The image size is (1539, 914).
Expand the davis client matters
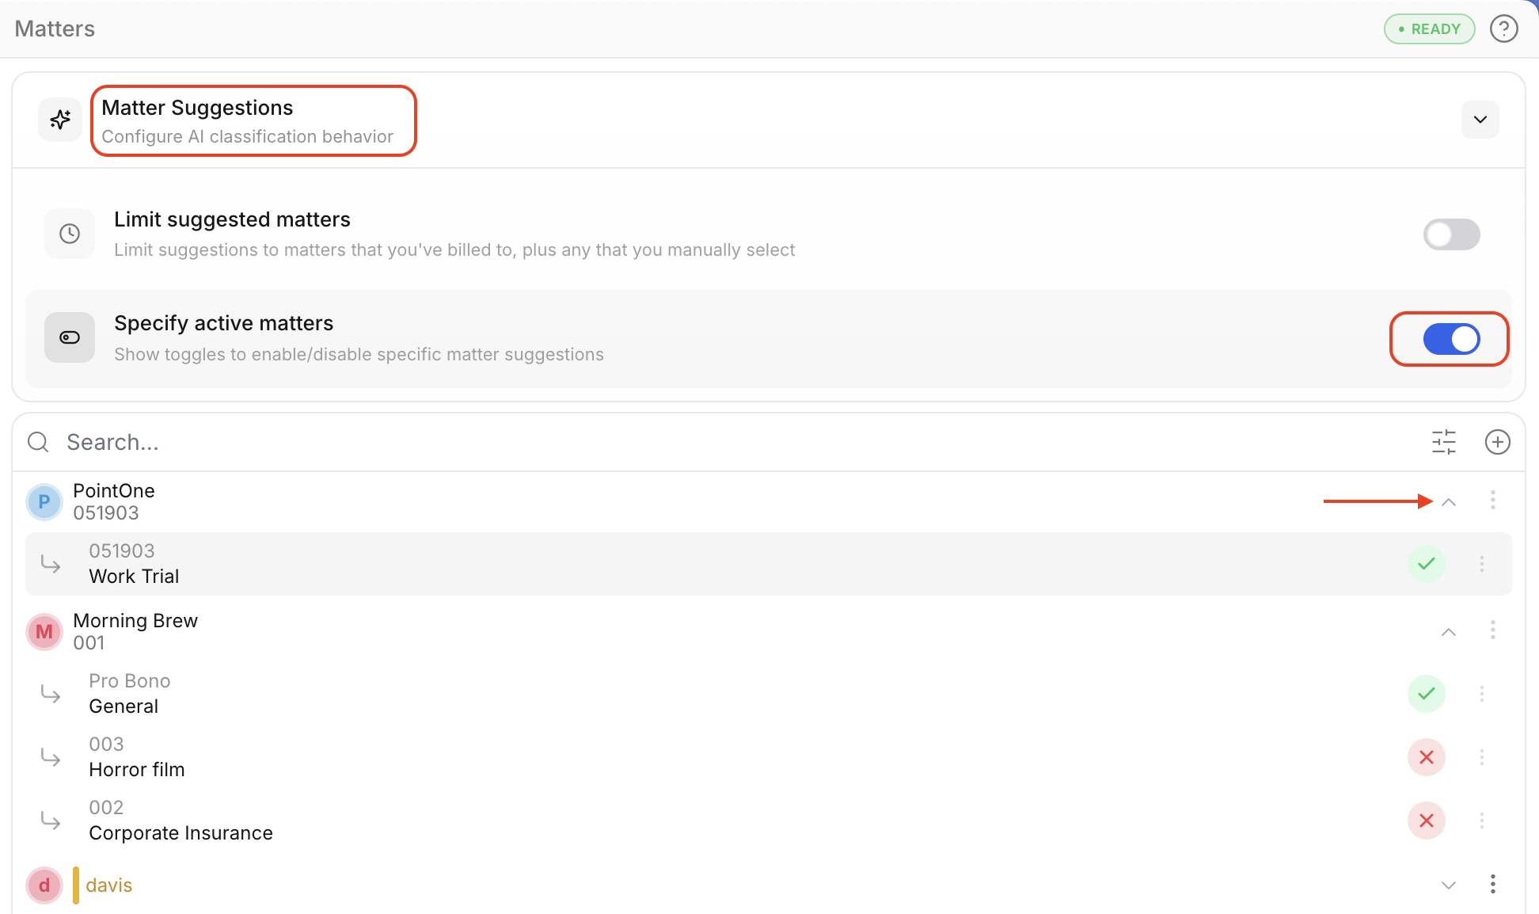pos(1449,885)
